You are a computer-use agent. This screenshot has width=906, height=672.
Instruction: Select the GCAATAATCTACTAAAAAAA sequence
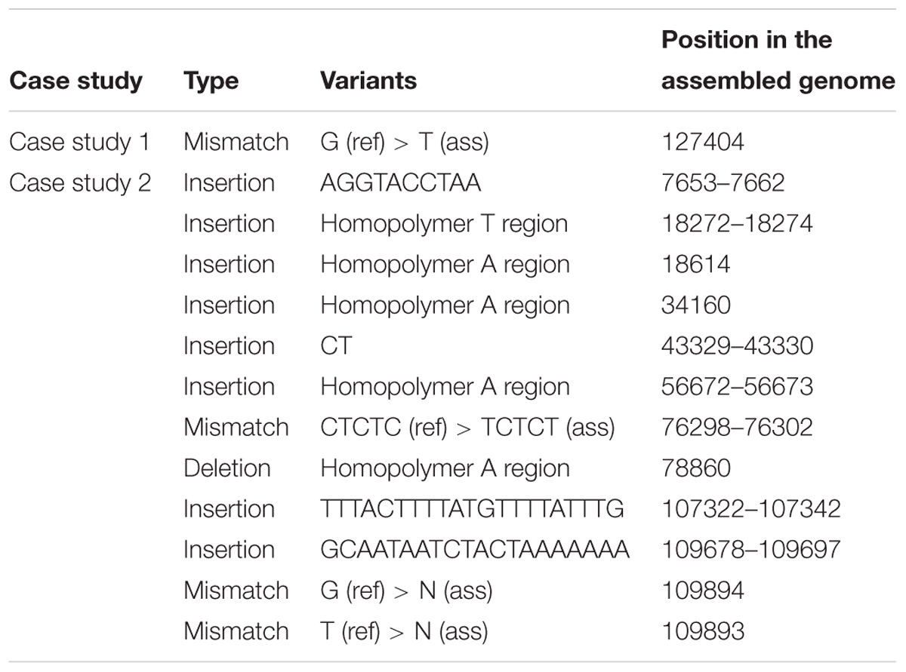[x=474, y=549]
